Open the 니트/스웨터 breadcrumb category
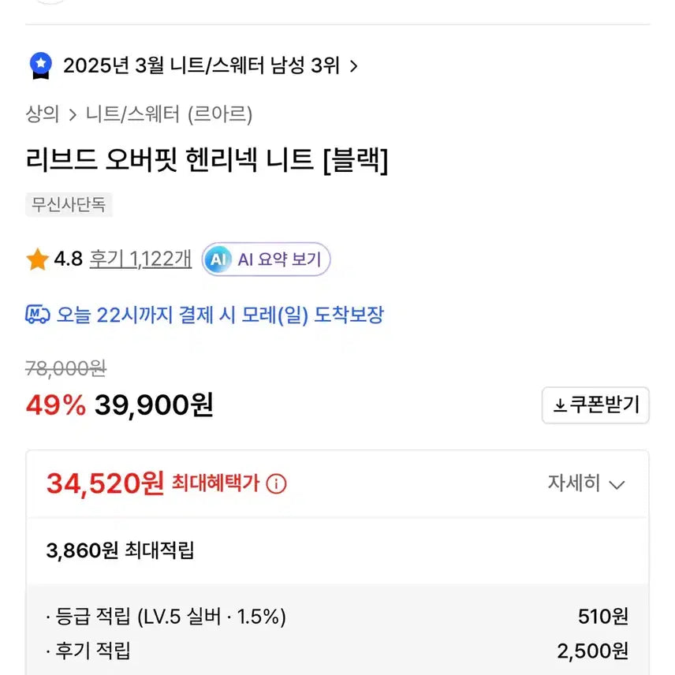Image resolution: width=675 pixels, height=675 pixels. 132,114
